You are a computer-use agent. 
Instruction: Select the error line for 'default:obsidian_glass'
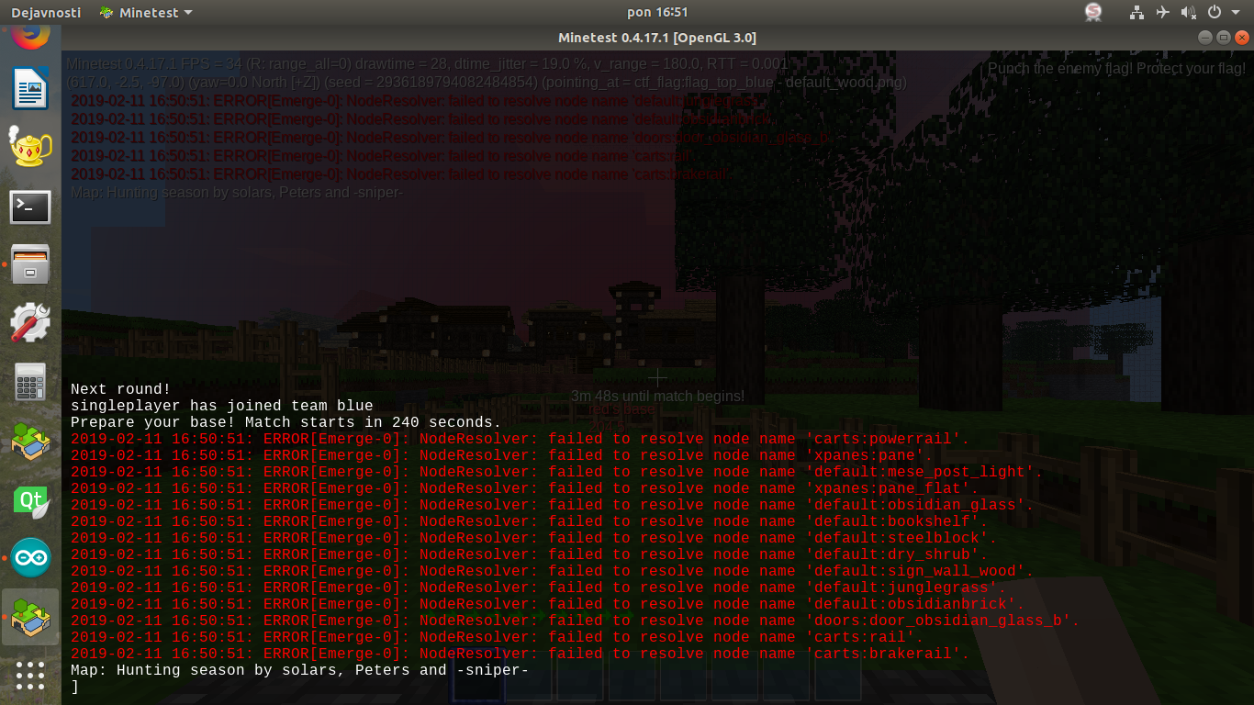coord(553,505)
